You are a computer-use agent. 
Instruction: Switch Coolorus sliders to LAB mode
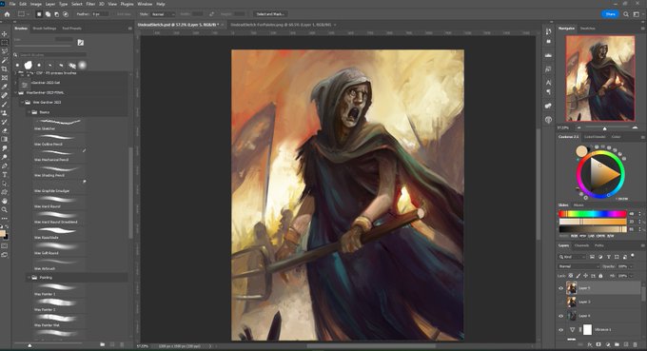591,236
